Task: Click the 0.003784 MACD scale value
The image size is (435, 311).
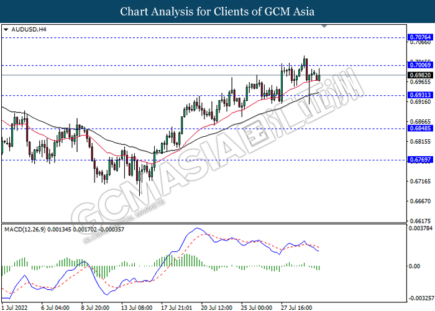Action: pos(421,228)
